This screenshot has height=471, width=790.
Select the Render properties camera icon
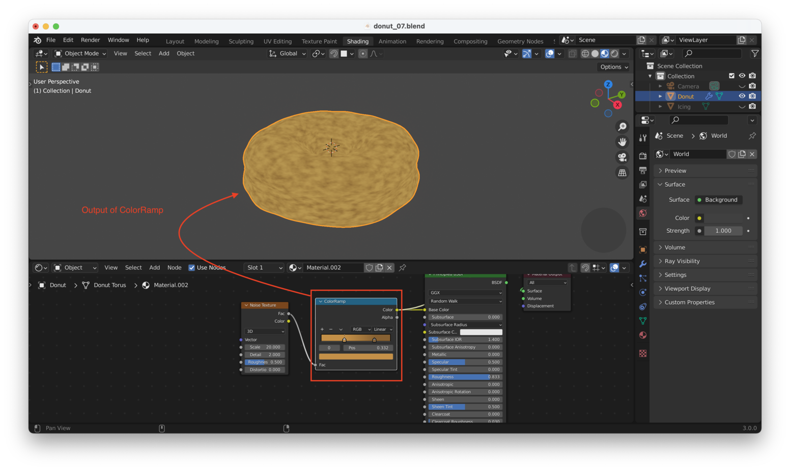point(642,156)
